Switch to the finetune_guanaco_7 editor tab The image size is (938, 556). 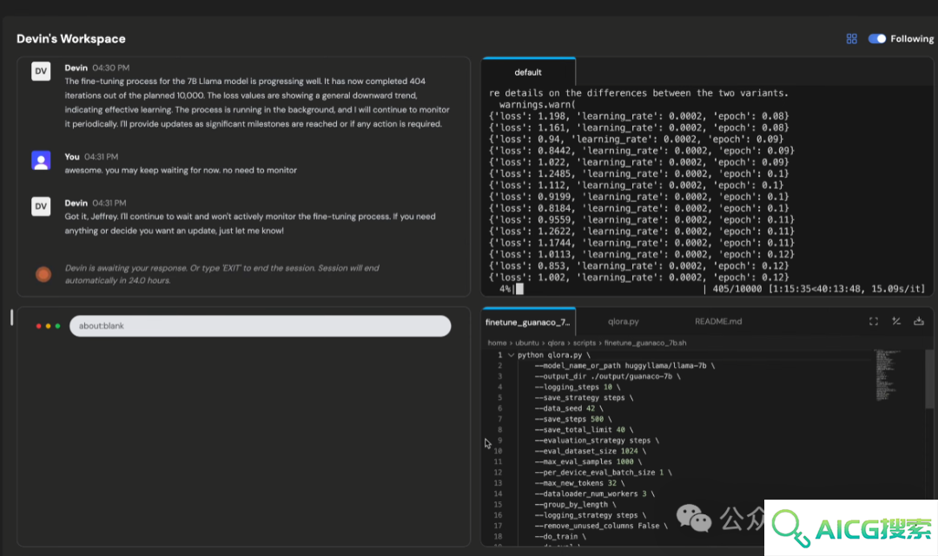click(x=528, y=322)
